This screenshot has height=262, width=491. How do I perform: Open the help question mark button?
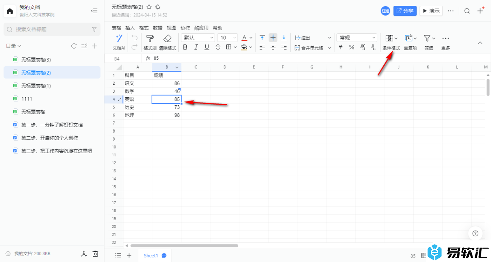coord(475,233)
